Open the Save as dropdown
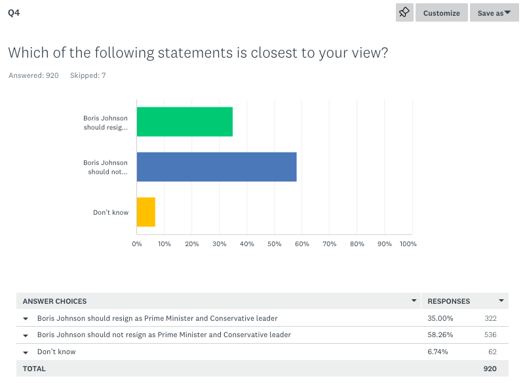The height and width of the screenshot is (383, 525). [494, 13]
